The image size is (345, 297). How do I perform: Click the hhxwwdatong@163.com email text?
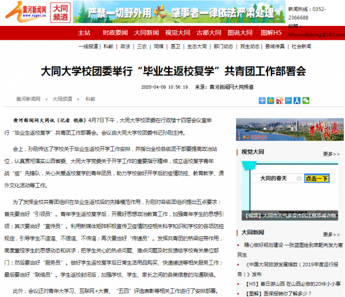[x=316, y=35]
